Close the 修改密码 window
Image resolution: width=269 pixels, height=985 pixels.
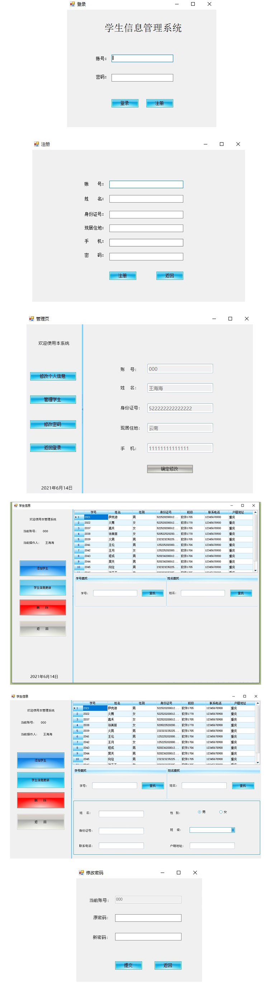point(195,872)
